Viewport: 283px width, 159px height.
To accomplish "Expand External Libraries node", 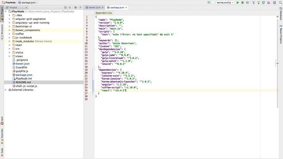I will pyautogui.click(x=6, y=90).
